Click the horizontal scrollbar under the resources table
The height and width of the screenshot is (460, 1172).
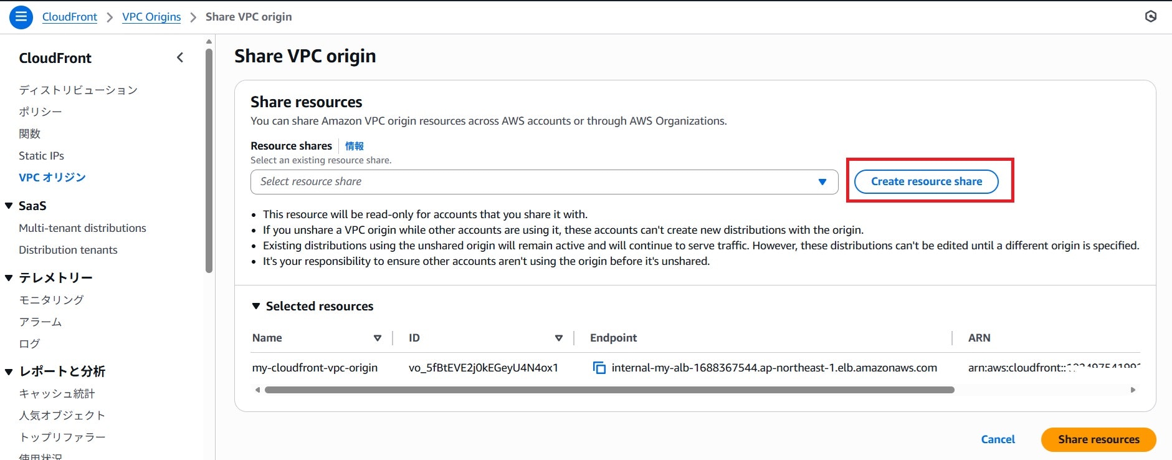[x=609, y=390]
